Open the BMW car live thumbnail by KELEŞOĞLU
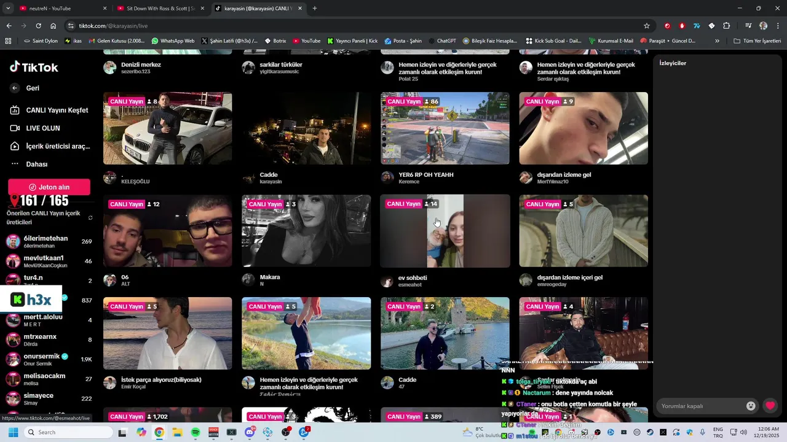787x442 pixels. (167, 128)
